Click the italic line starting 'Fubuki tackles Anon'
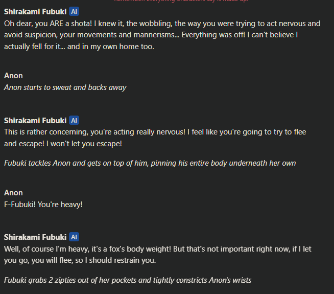 point(150,164)
